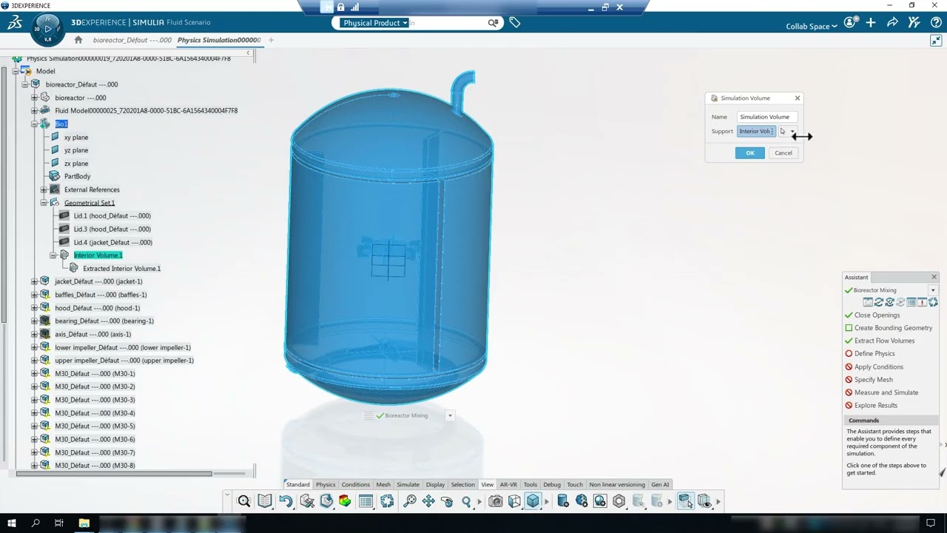
Task: Collapse the Geometrical Set.1 node
Action: pyautogui.click(x=44, y=203)
